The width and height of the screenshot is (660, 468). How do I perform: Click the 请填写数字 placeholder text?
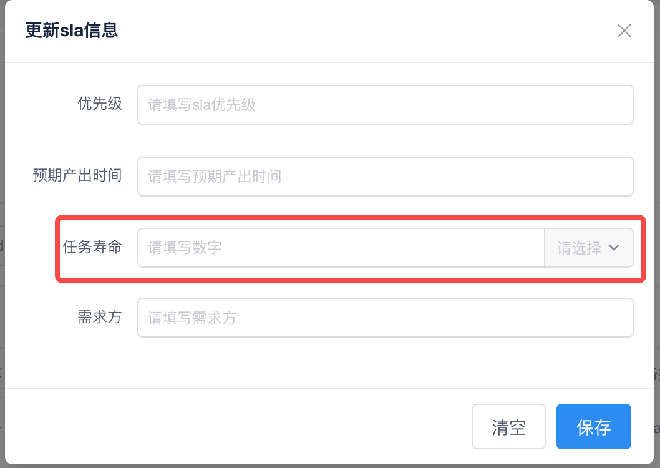click(x=185, y=248)
